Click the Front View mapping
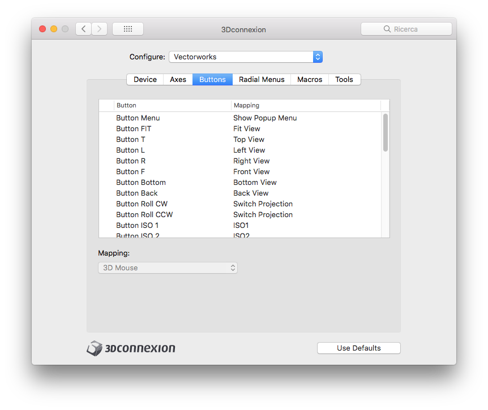 (251, 171)
